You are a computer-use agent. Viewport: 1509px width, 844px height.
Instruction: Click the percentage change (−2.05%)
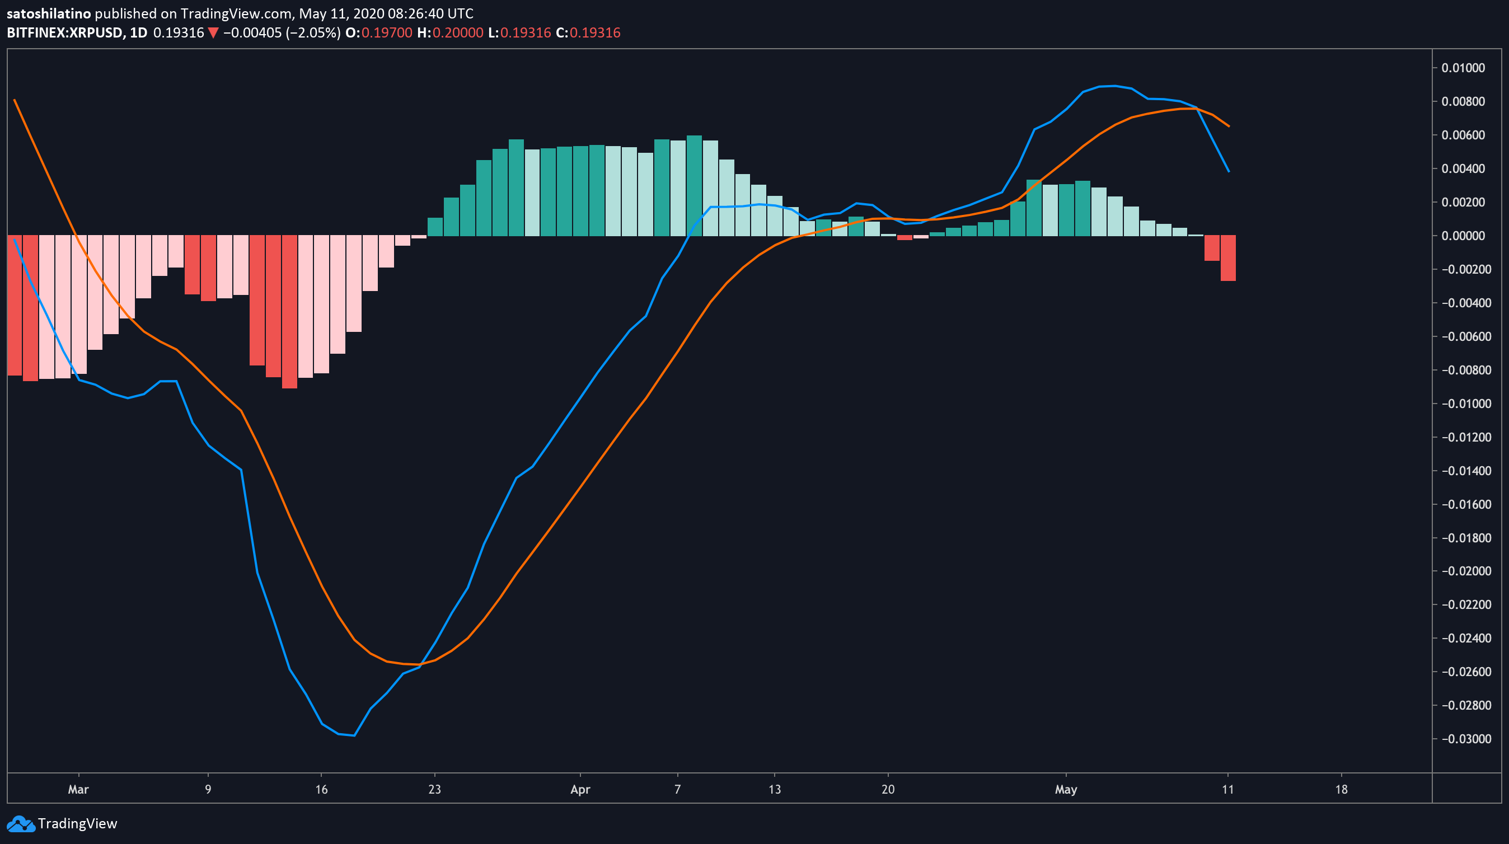coord(313,33)
